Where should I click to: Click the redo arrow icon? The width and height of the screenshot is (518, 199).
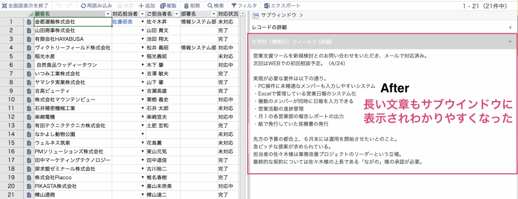tap(70, 6)
